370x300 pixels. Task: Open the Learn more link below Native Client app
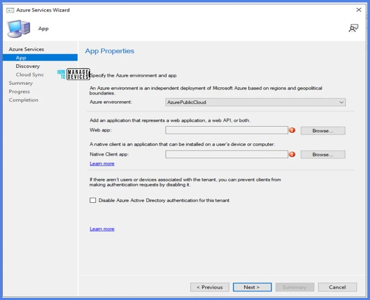coord(102,164)
